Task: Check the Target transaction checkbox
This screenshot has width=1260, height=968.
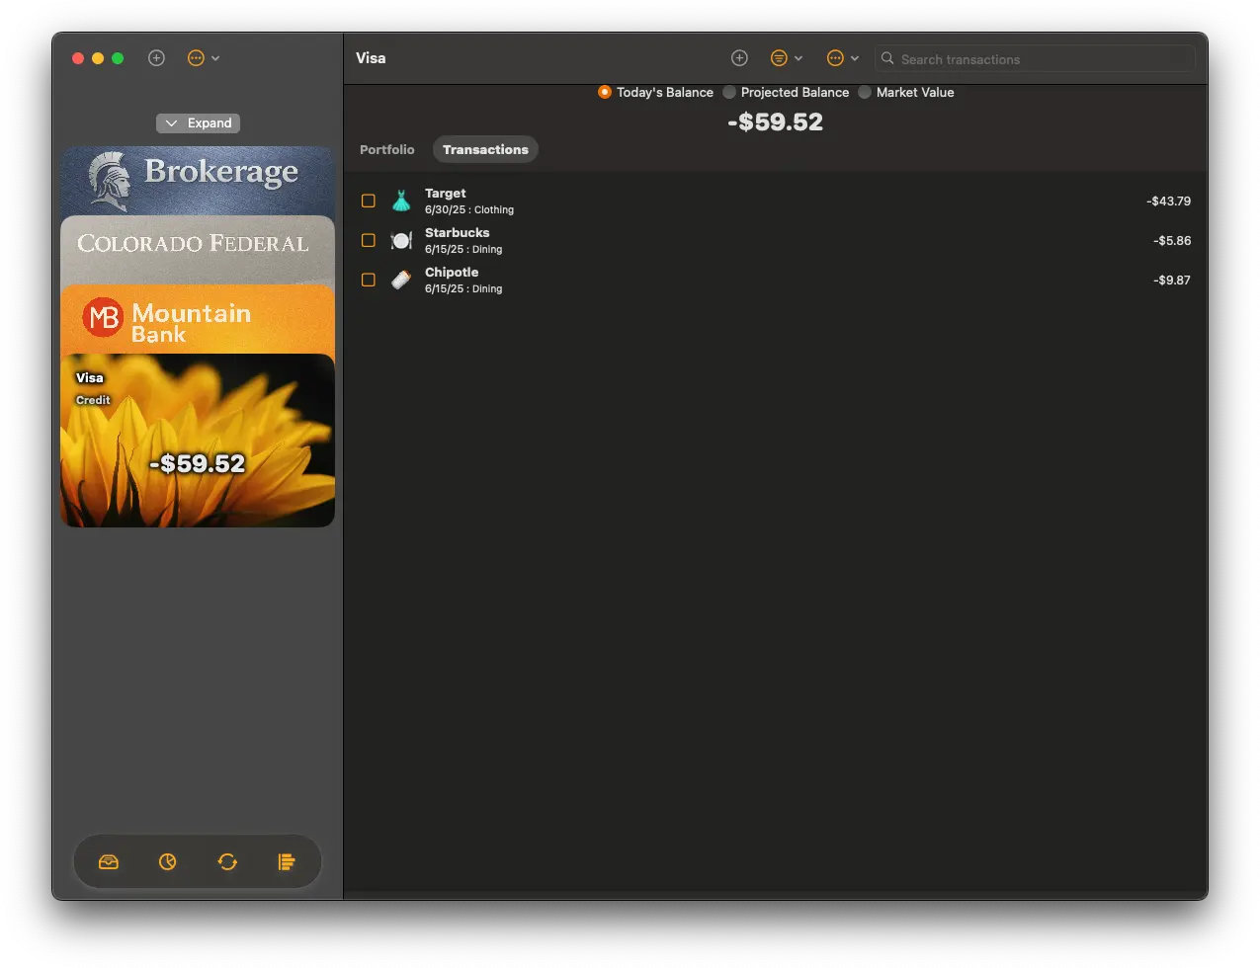Action: [369, 202]
